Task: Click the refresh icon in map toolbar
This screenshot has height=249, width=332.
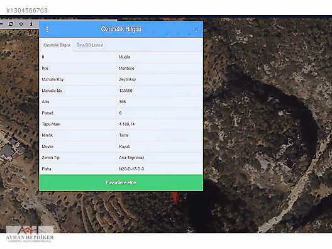Action: (x=11, y=24)
